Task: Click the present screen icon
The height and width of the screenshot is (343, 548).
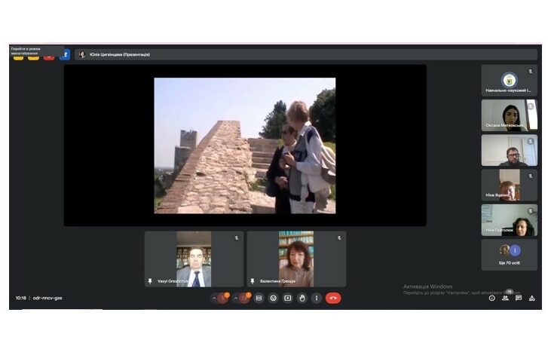Action: 287,298
